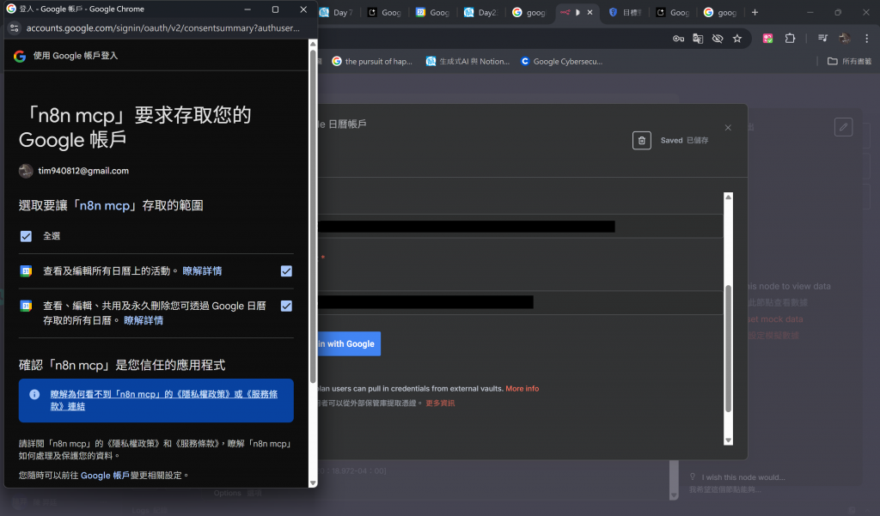Switch to the 目標 tab with shield icon
880x516 pixels.
(x=626, y=12)
